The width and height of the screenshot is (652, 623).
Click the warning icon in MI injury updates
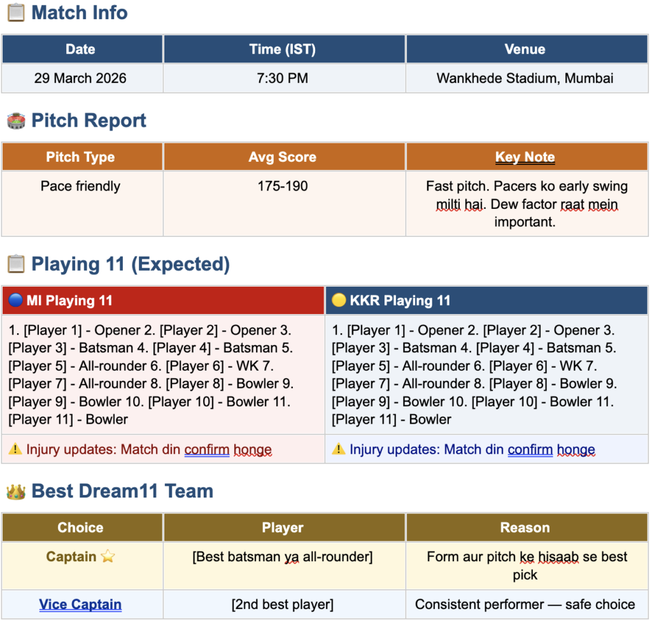(15, 449)
